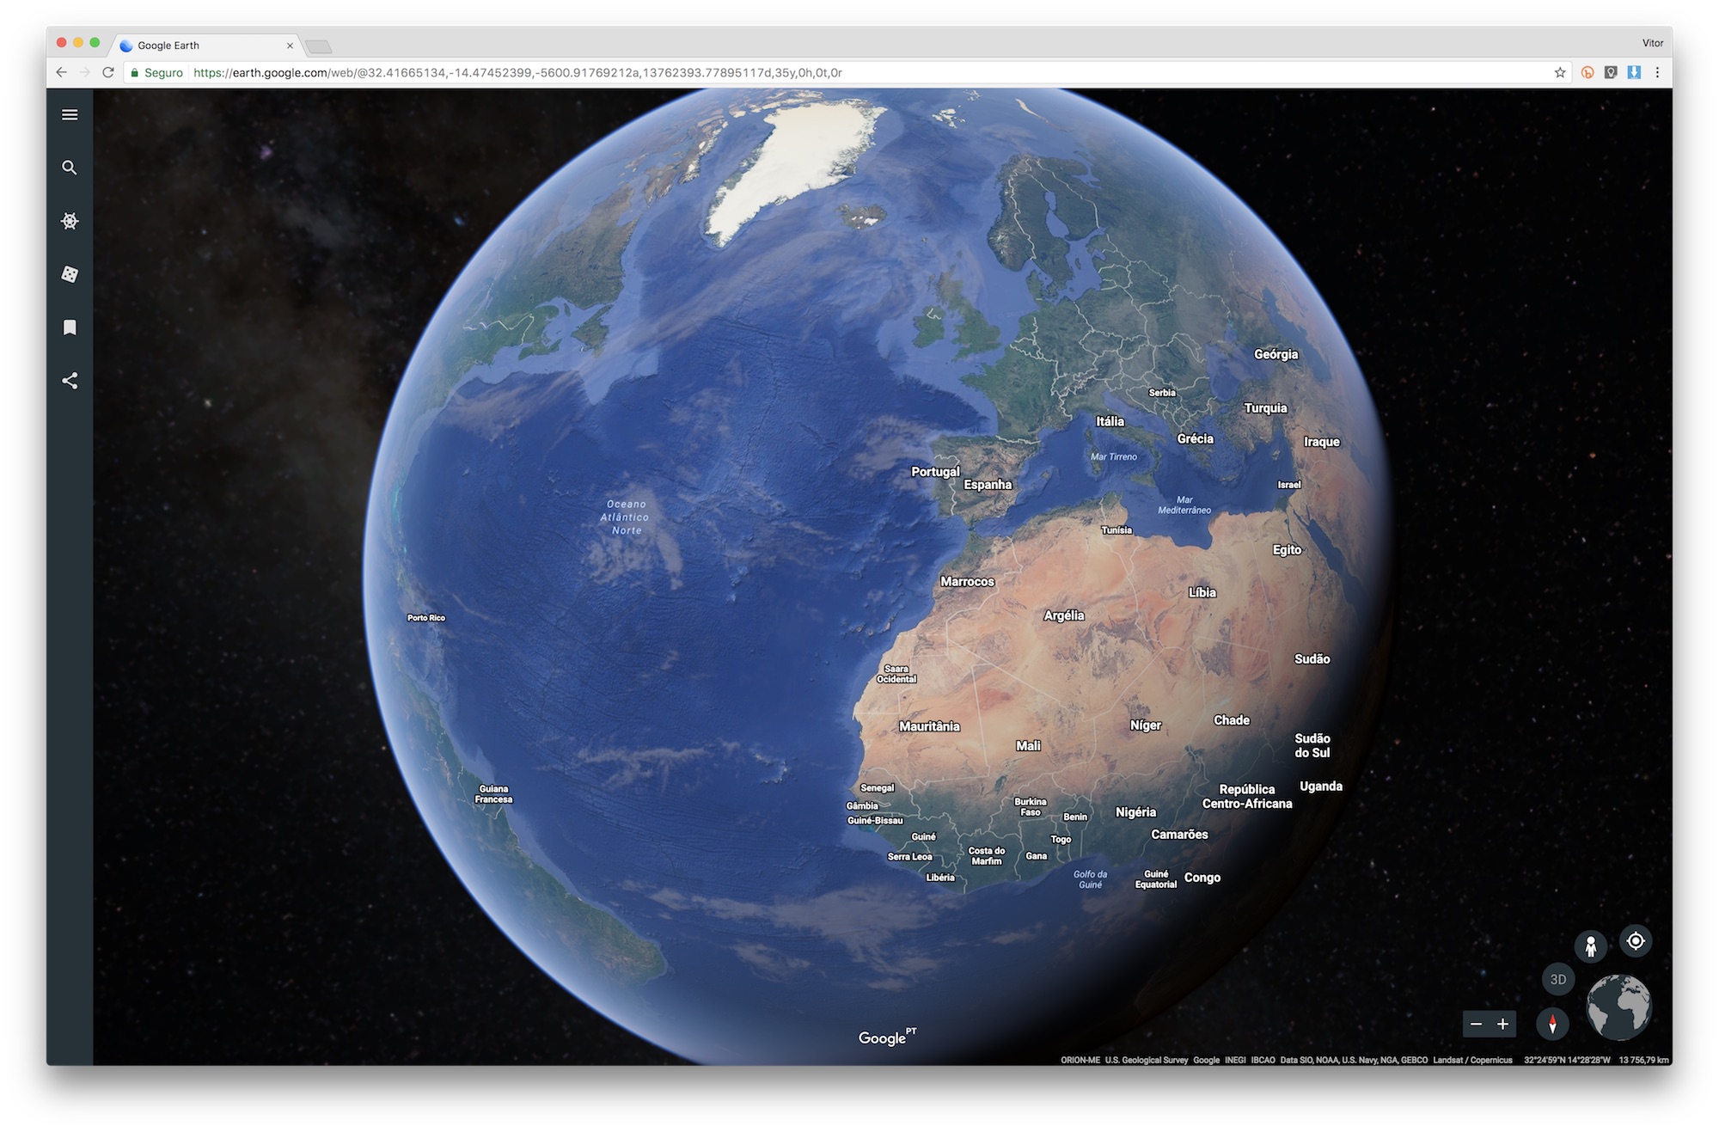Screen dimensions: 1719x1132
Task: Click the Grécia country label
Action: [1195, 438]
